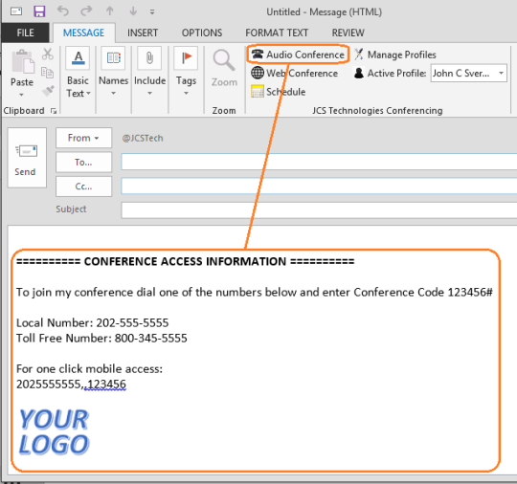Click the To... button

pyautogui.click(x=83, y=162)
